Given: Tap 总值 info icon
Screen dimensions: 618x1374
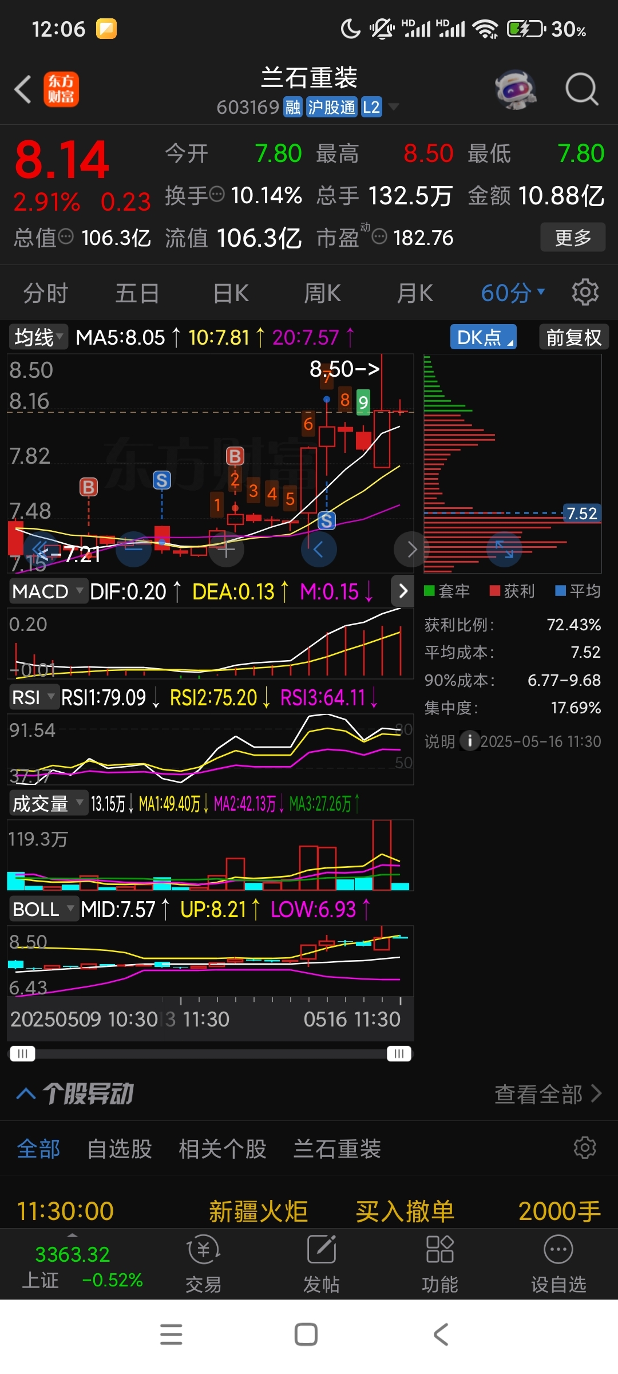Looking at the screenshot, I should pos(66,236).
